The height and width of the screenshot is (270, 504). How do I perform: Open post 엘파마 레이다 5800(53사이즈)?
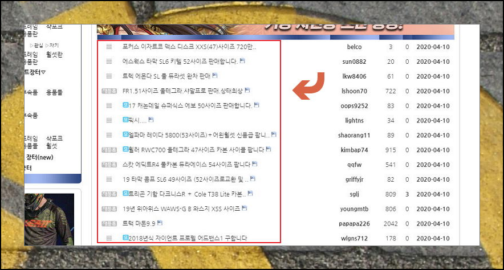[199, 135]
